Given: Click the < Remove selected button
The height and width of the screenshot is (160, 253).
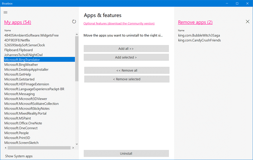Looking at the screenshot, I should point(127,79).
